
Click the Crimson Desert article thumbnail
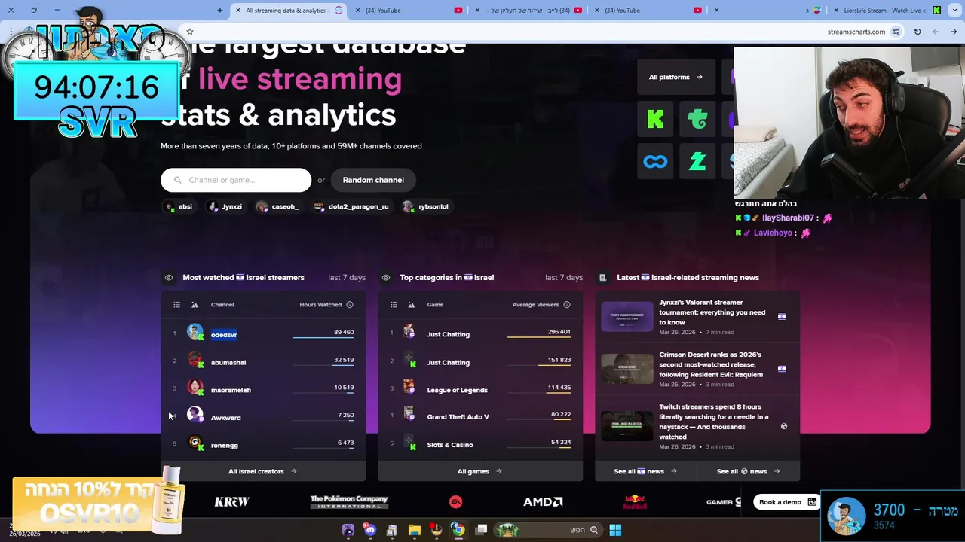coord(627,369)
